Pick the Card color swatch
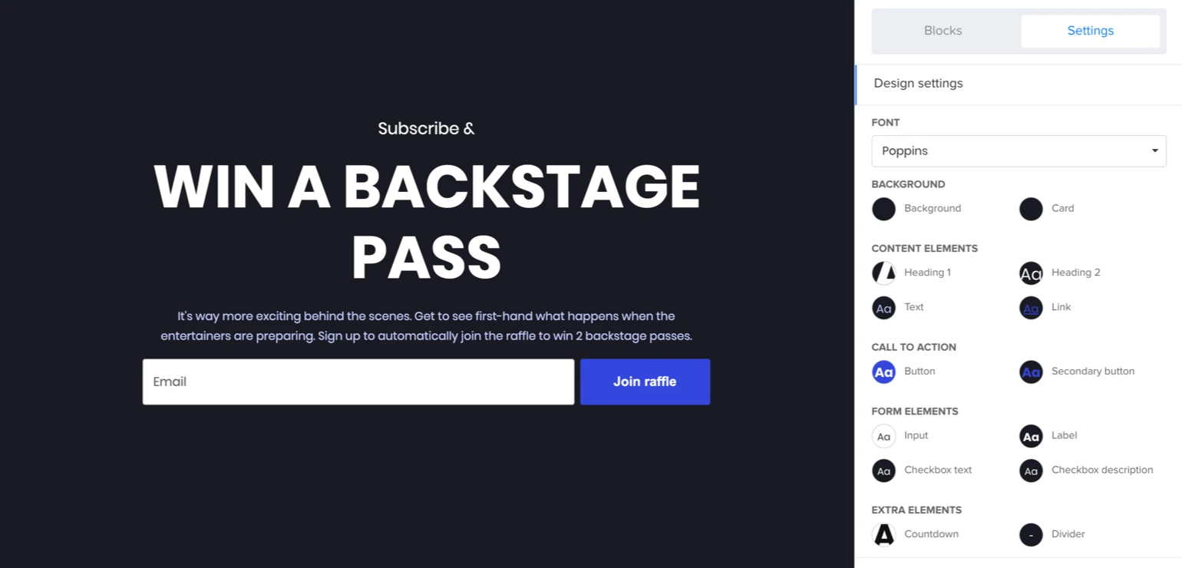 pos(1031,209)
